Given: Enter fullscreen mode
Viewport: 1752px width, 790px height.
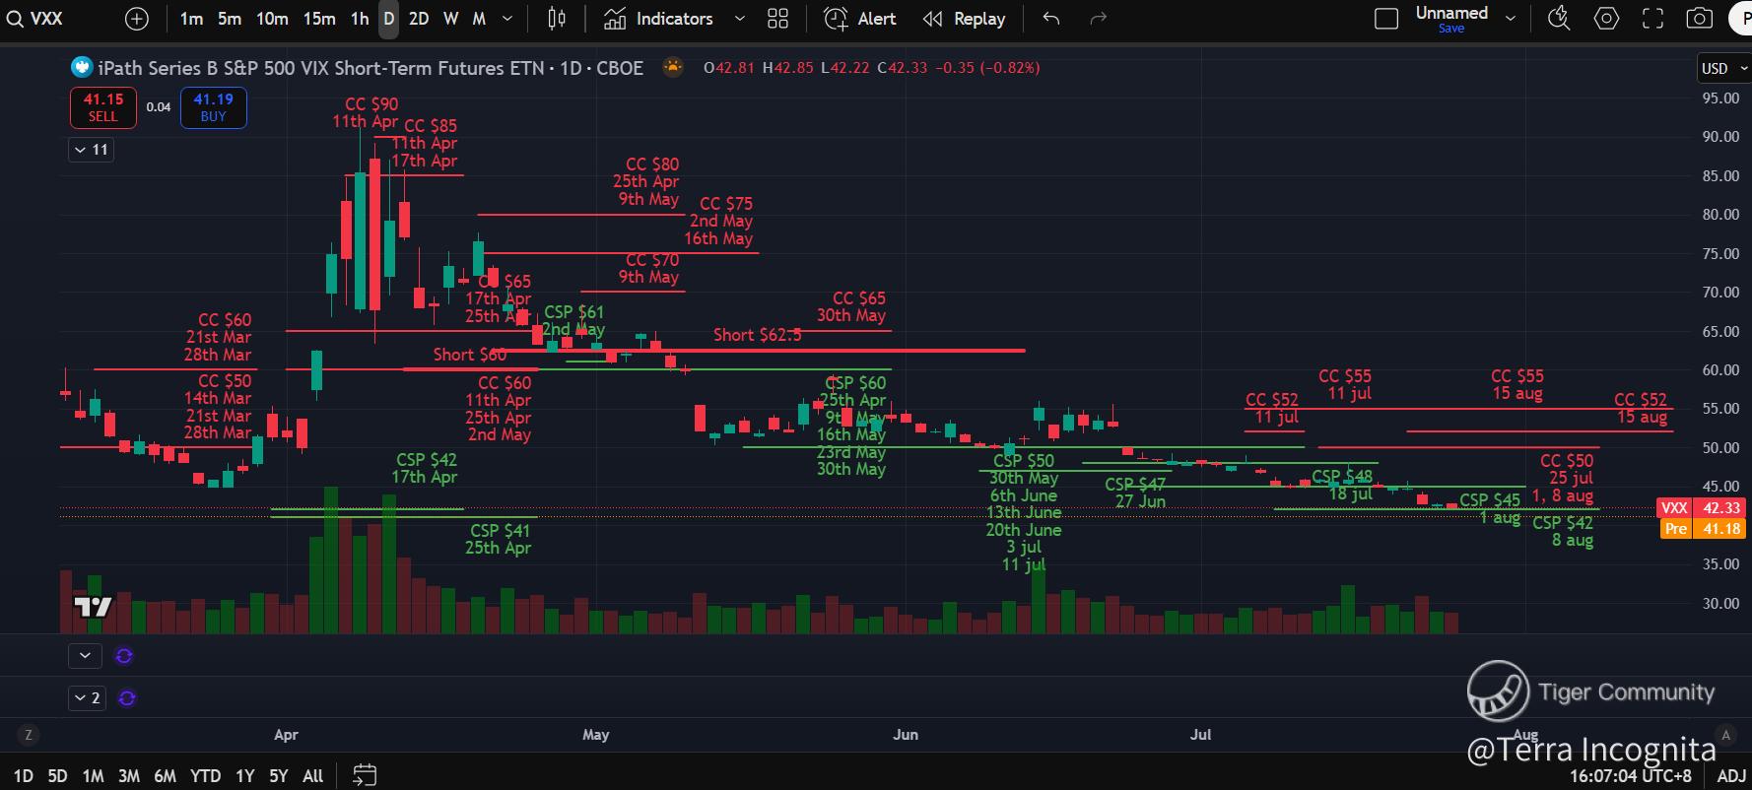Looking at the screenshot, I should [1652, 19].
